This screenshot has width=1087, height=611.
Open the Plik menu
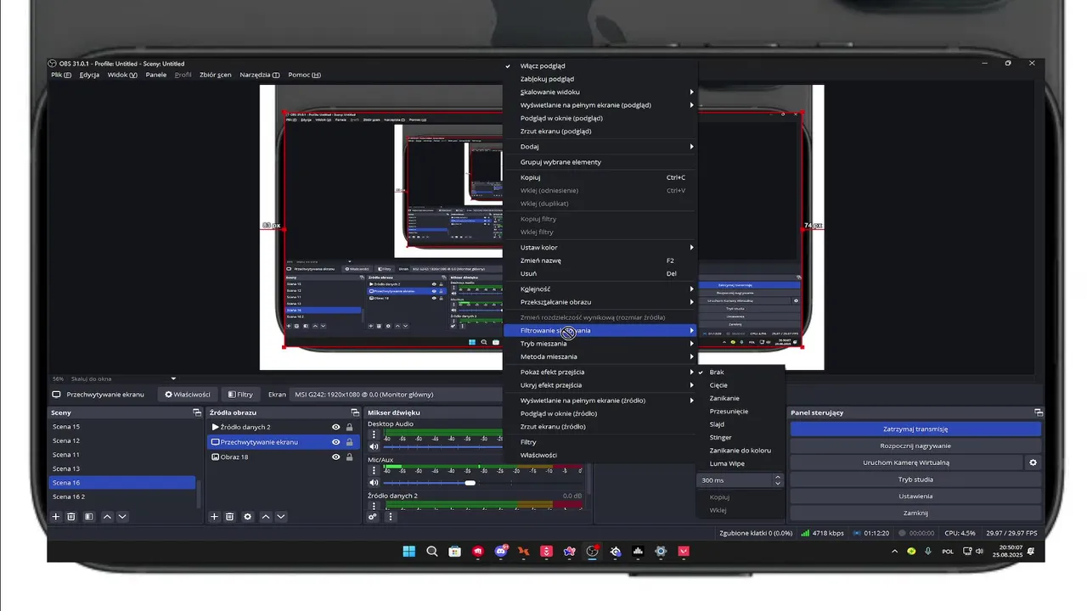coord(61,75)
